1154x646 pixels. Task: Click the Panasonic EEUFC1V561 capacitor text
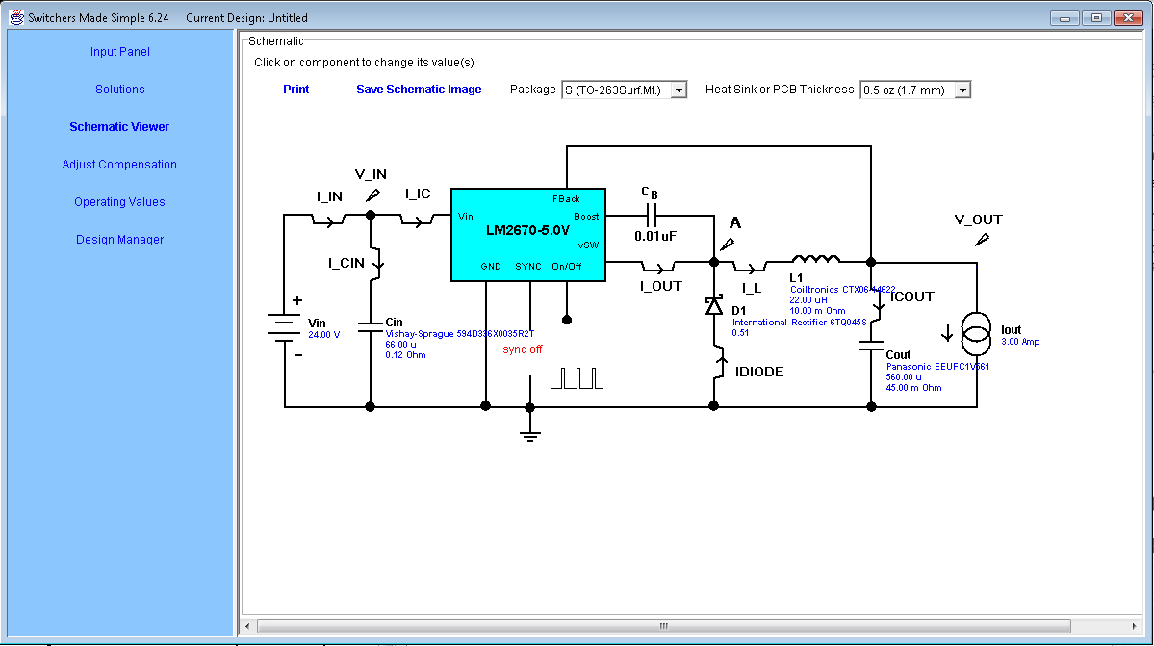coord(937,367)
